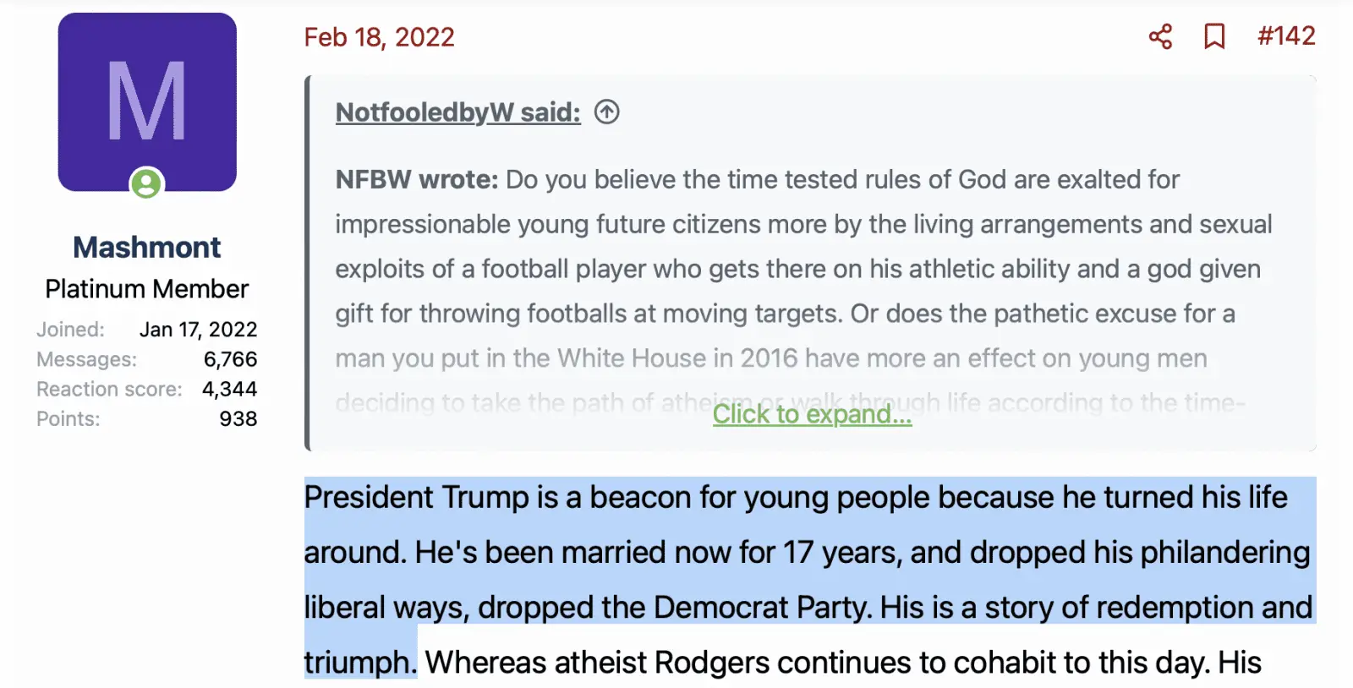
Task: Click the up-arrow icon beside NotfooledbyW said
Action: tap(606, 112)
